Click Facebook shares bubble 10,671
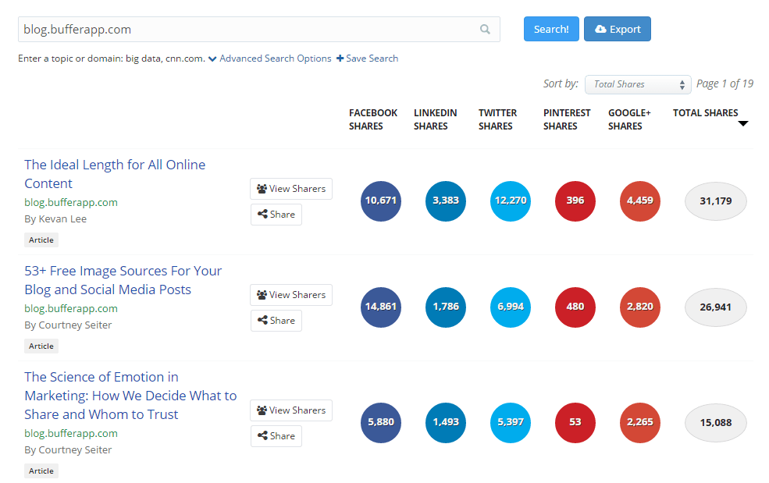The width and height of the screenshot is (769, 483). click(x=380, y=201)
